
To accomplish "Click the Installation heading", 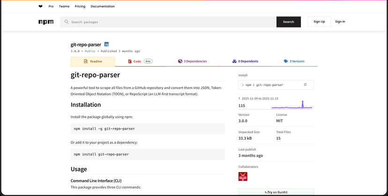I will pos(86,105).
